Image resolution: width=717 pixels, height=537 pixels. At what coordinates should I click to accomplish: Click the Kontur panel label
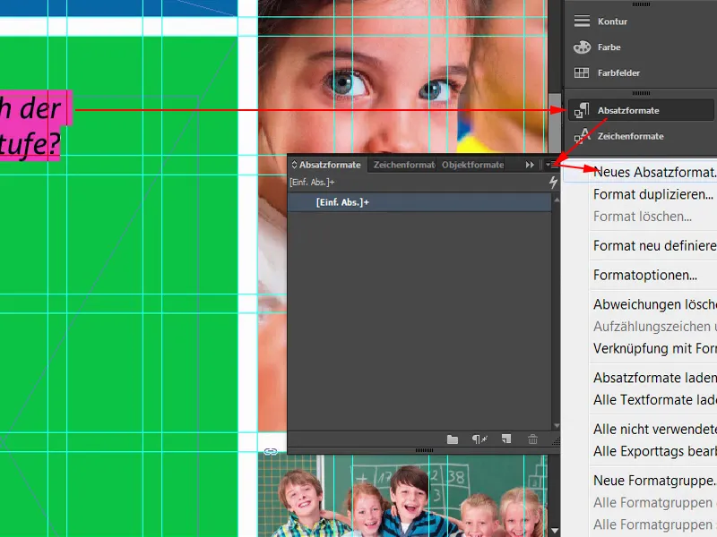point(612,21)
